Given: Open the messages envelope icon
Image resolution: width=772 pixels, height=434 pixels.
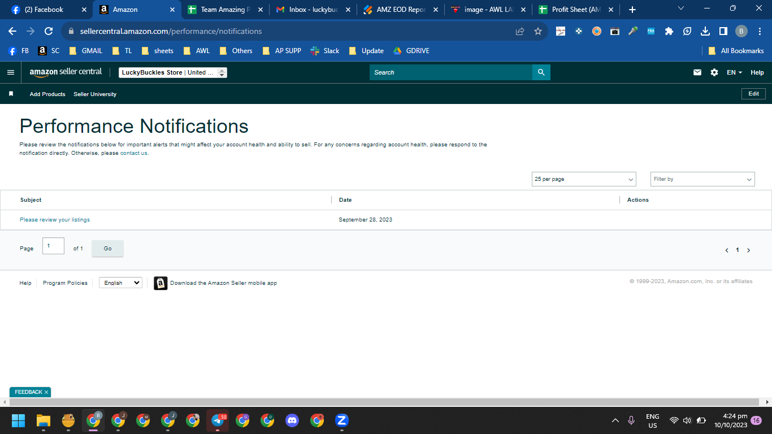Looking at the screenshot, I should coord(697,72).
